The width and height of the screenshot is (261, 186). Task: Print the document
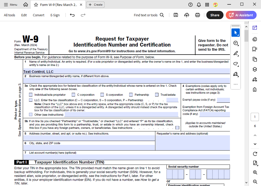point(197,15)
